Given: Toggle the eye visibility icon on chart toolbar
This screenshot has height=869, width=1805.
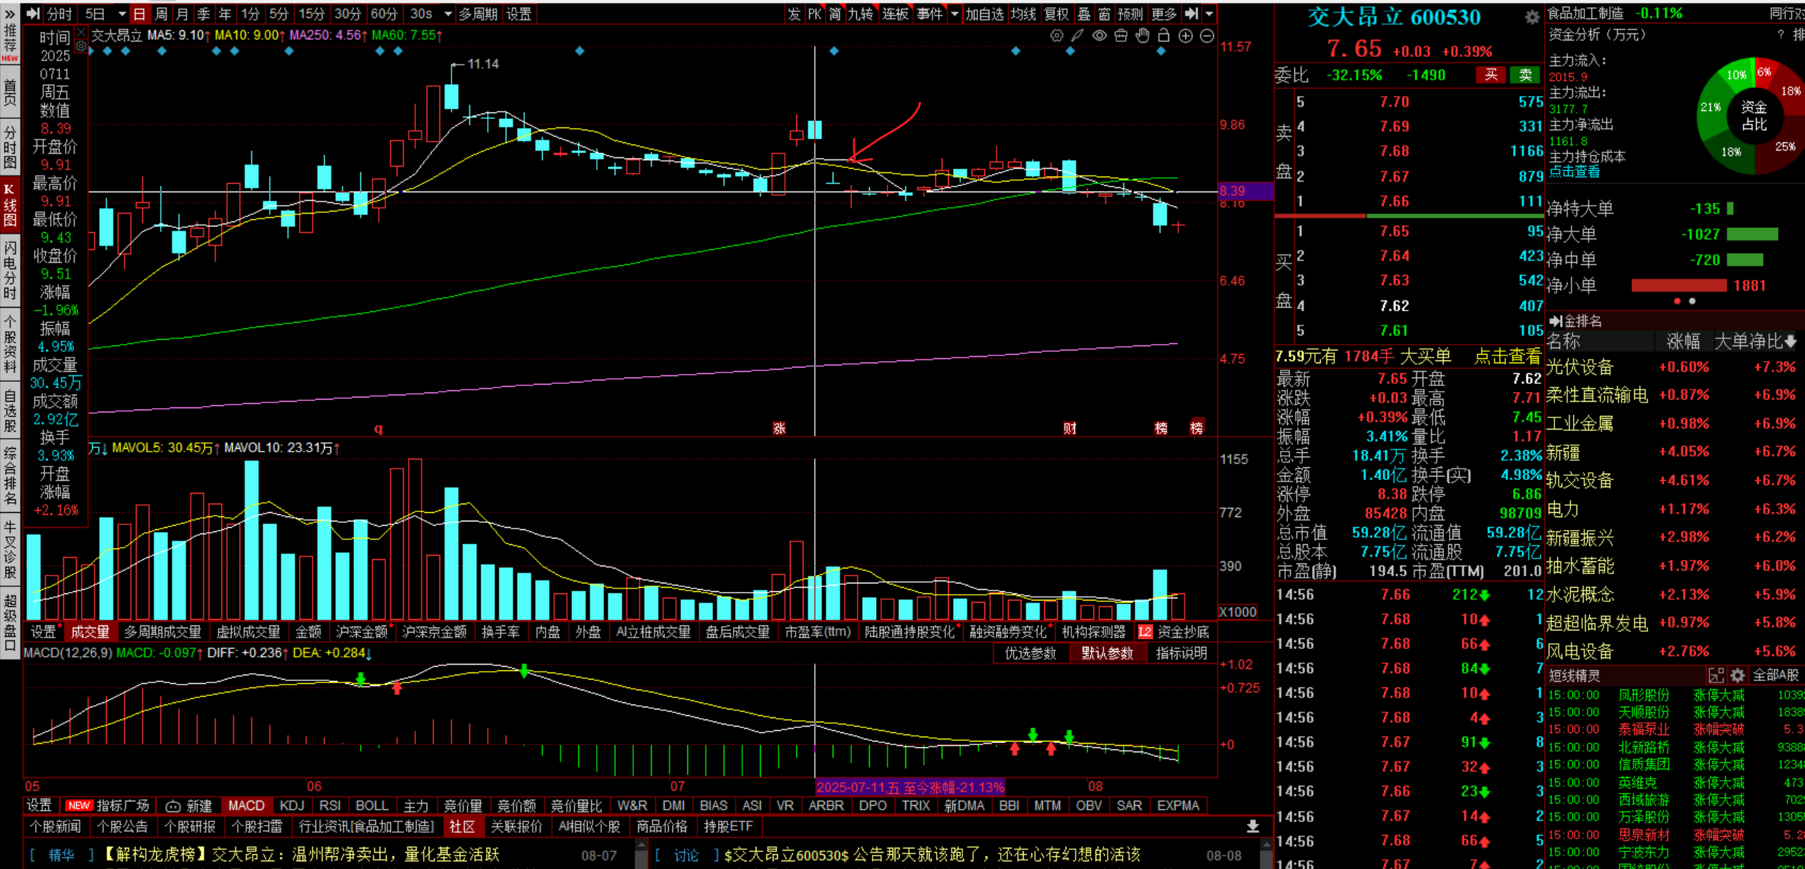Looking at the screenshot, I should click(x=1099, y=36).
